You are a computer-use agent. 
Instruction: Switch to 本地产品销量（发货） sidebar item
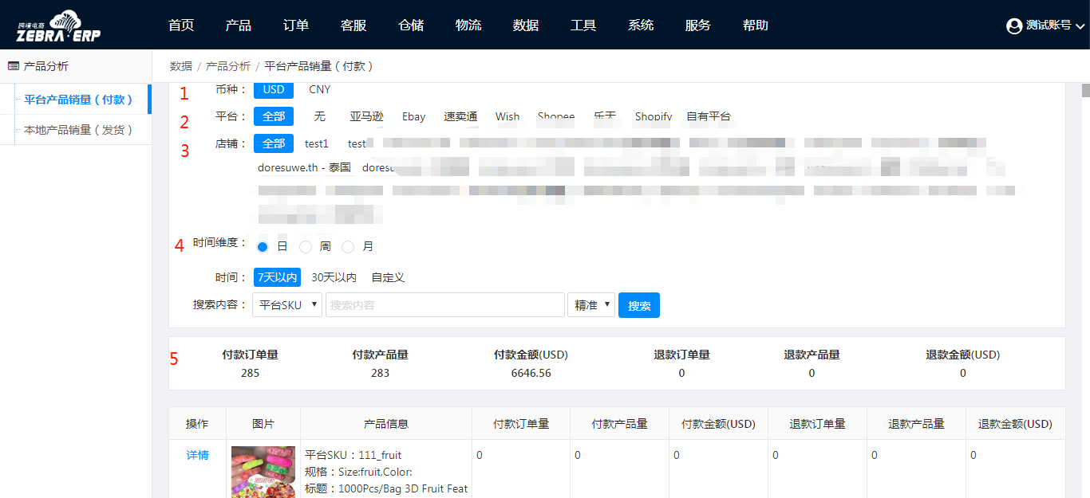tap(78, 130)
